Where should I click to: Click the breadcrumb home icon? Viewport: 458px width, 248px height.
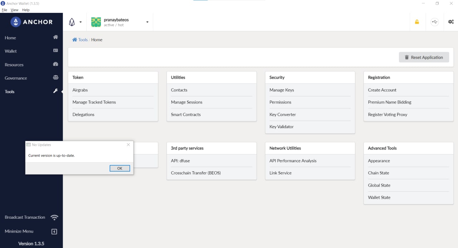coord(74,40)
